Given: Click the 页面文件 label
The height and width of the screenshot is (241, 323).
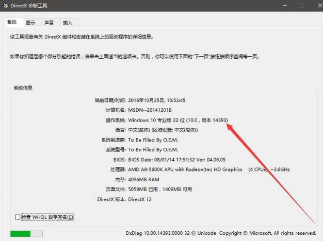Looking at the screenshot, I should pos(116,189).
